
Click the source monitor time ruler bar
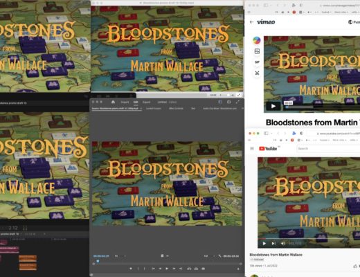pyautogui.click(x=167, y=263)
